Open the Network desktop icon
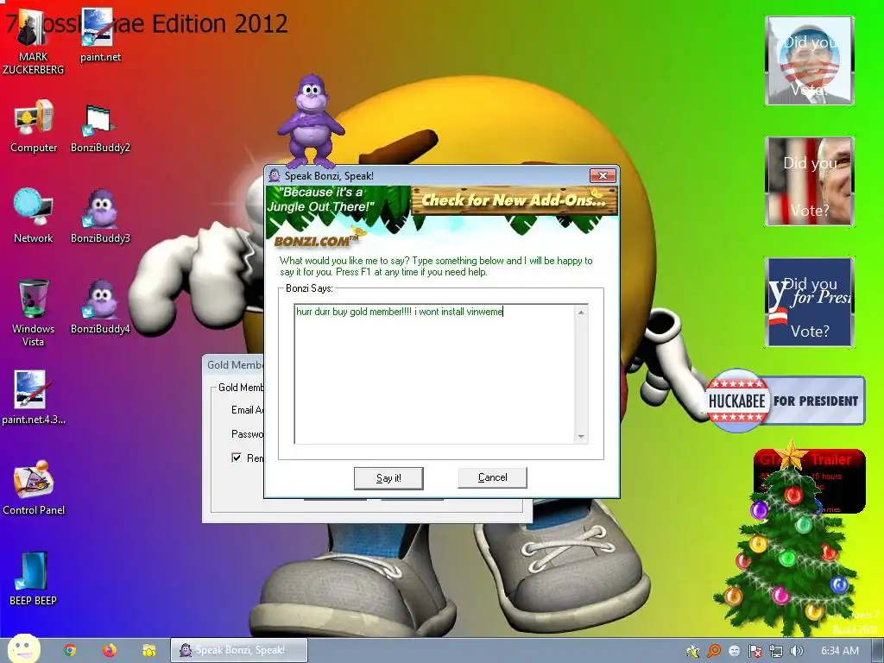Image resolution: width=884 pixels, height=663 pixels. click(x=34, y=216)
